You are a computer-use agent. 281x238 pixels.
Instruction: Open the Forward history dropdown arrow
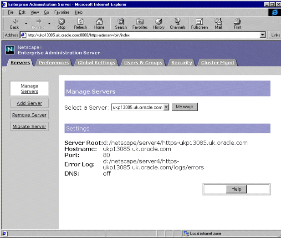pyautogui.click(x=49, y=24)
